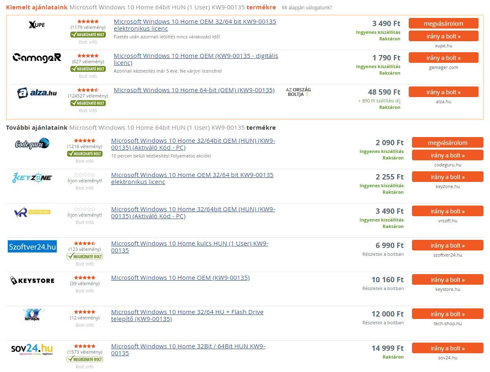
Task: Click irány a bolt for gamager.com
Action: click(x=443, y=58)
